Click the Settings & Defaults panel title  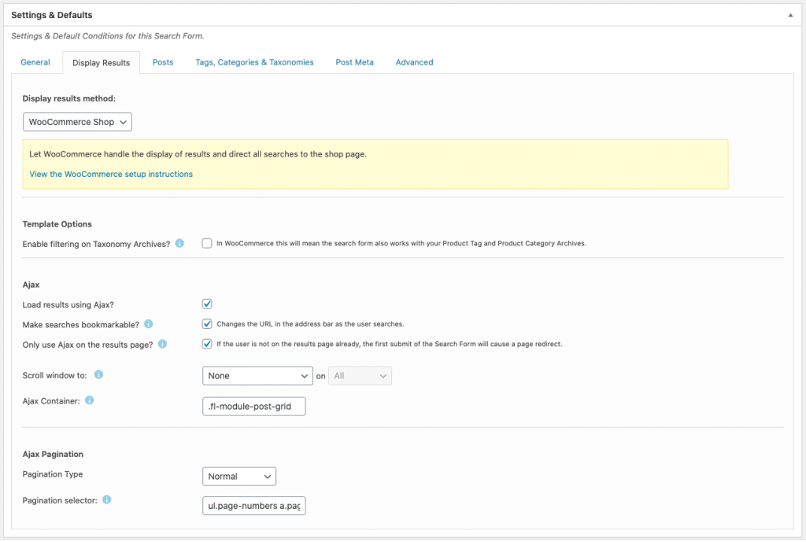click(52, 16)
